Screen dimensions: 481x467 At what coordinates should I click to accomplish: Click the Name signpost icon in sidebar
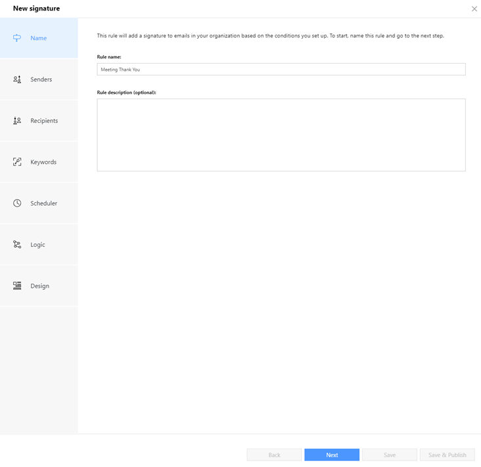click(x=17, y=38)
